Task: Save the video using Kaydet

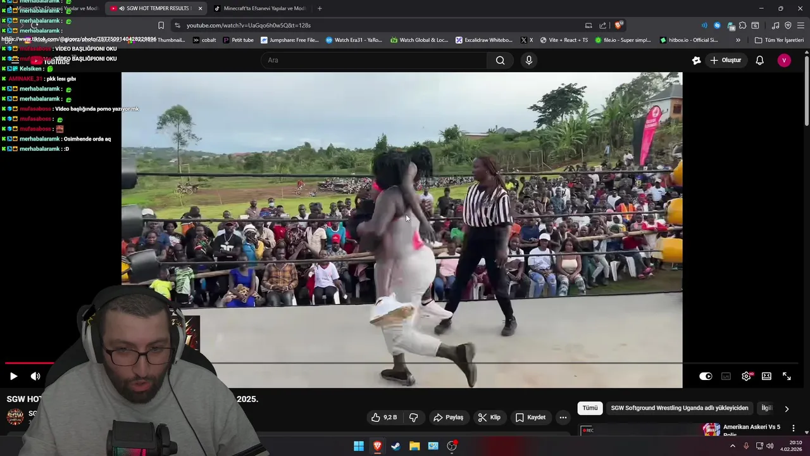Action: [x=530, y=417]
